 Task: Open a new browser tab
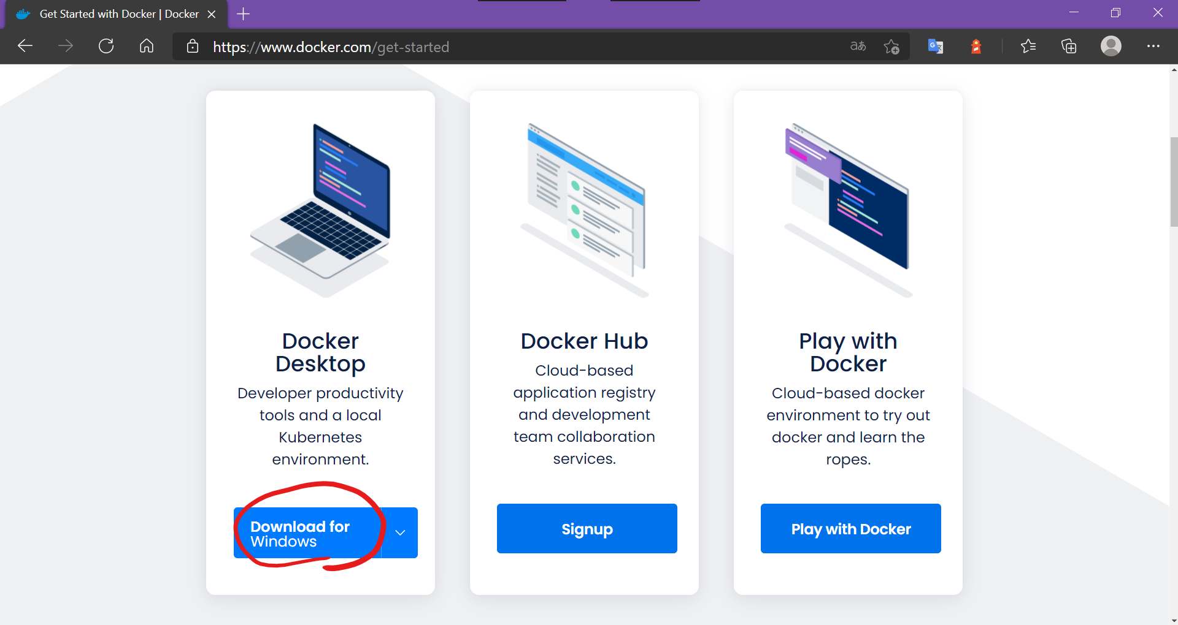coord(243,13)
